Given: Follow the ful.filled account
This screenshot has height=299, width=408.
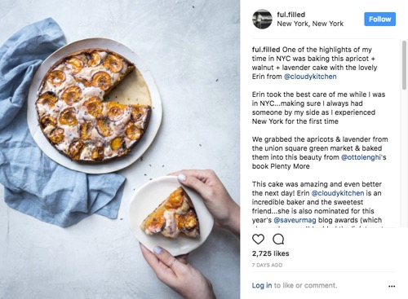Looking at the screenshot, I should (379, 19).
